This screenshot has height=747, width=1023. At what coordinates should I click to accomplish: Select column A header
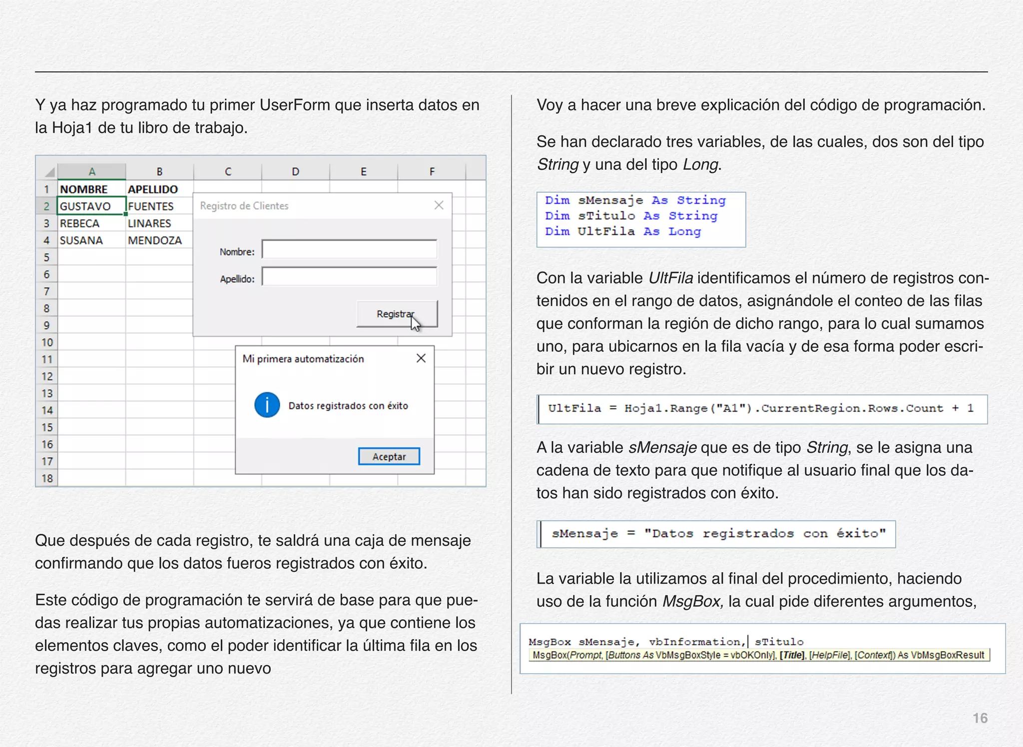(x=92, y=172)
